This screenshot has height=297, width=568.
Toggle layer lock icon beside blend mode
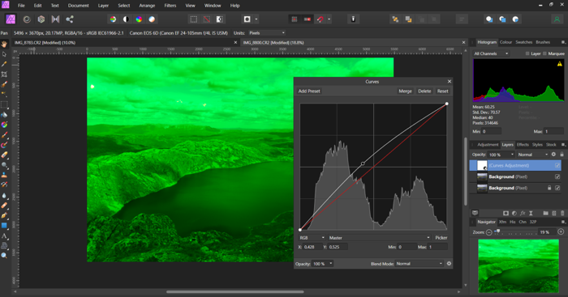[x=562, y=155]
